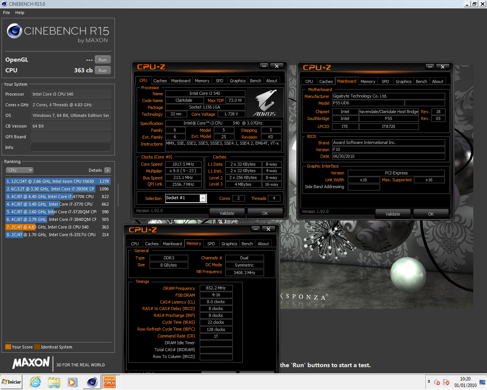Viewport: 487px width, 390px height.
Task: Click Validate in Mainboard window
Action: [x=393, y=214]
